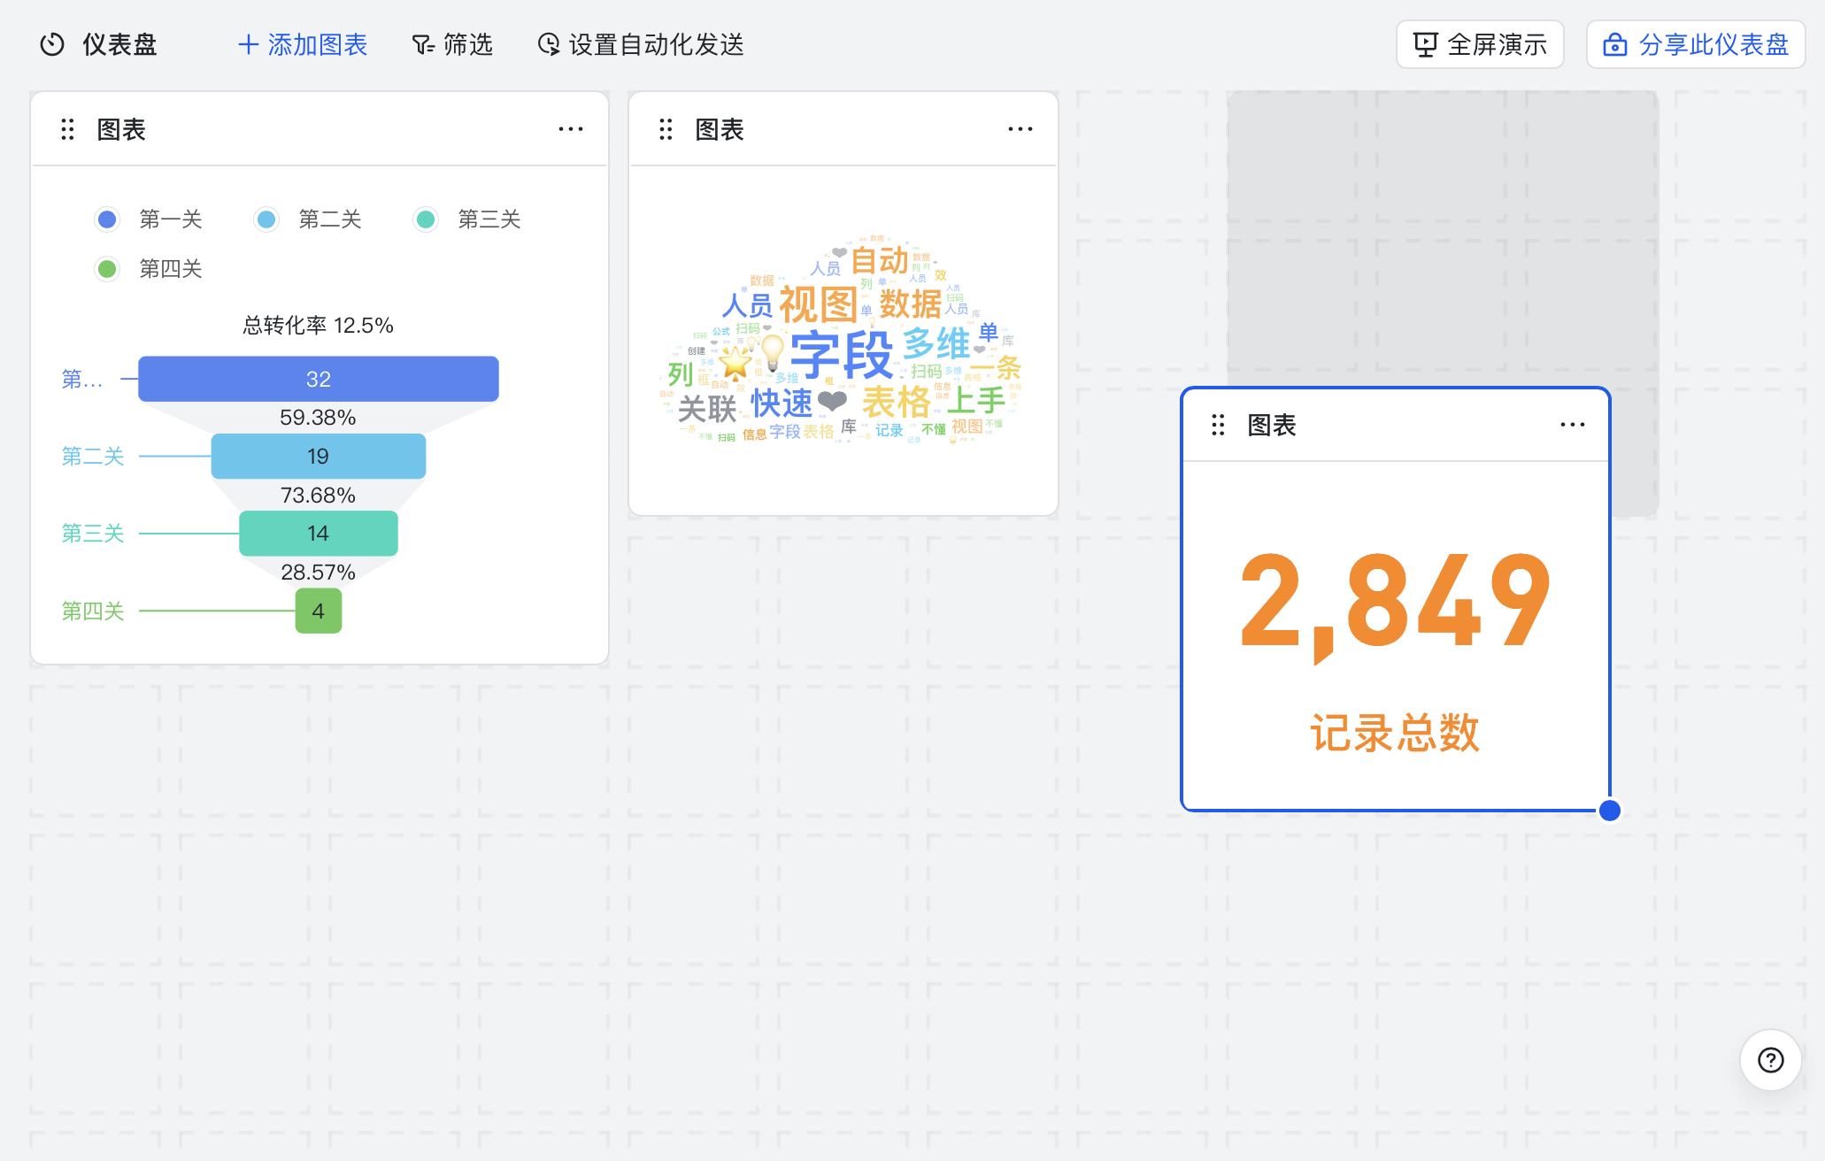Click 添加图表 to add a chart
Image resolution: width=1825 pixels, height=1161 pixels.
pyautogui.click(x=303, y=44)
